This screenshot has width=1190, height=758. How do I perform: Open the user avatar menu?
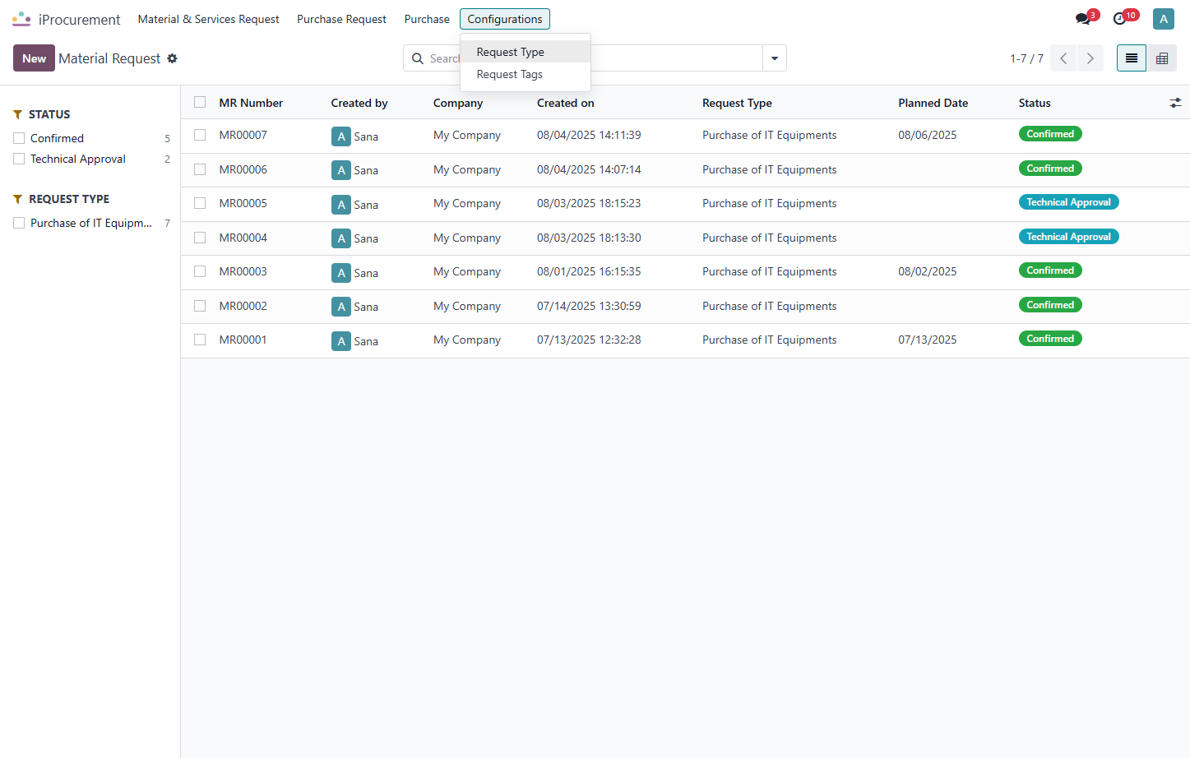click(1164, 19)
